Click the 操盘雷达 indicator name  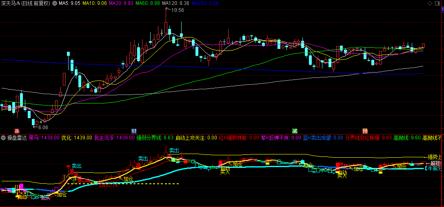[x=17, y=138]
